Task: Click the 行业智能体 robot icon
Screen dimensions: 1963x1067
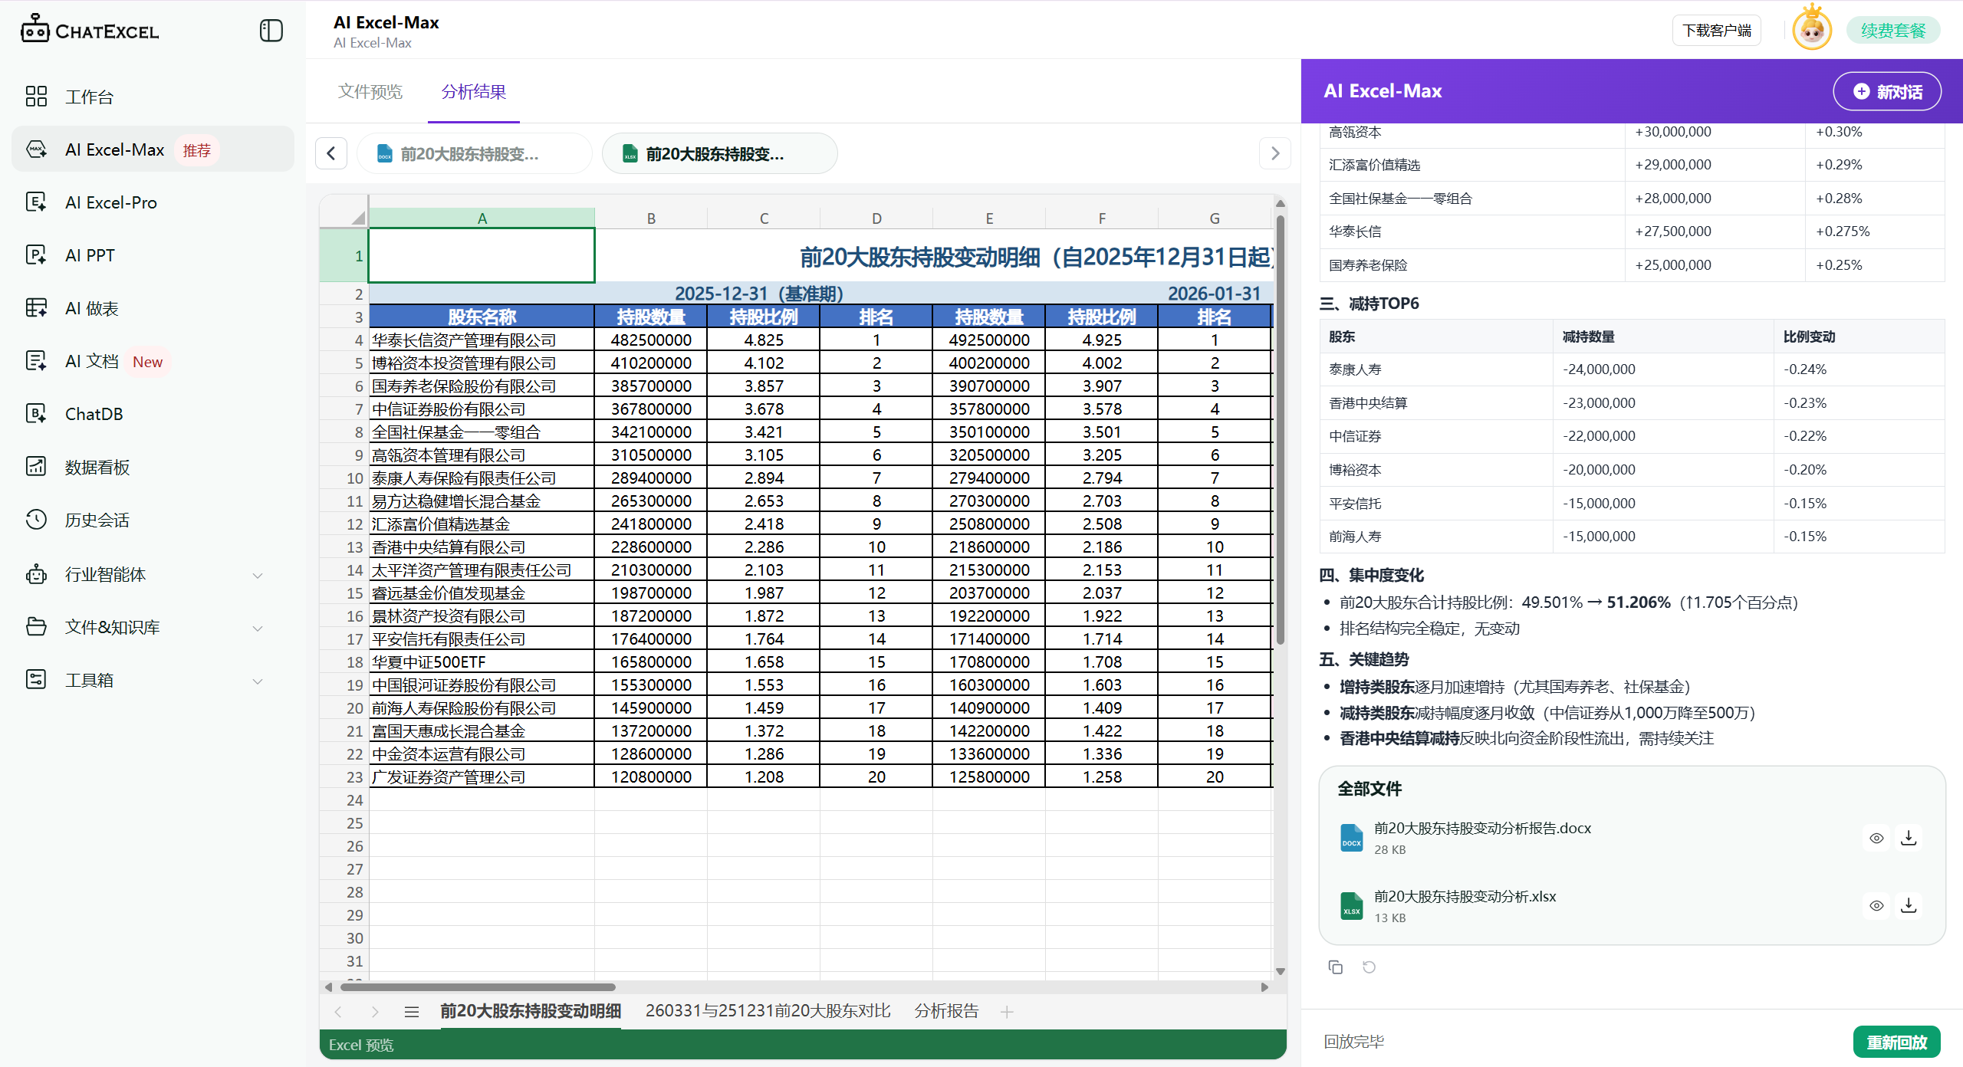Action: pos(36,573)
